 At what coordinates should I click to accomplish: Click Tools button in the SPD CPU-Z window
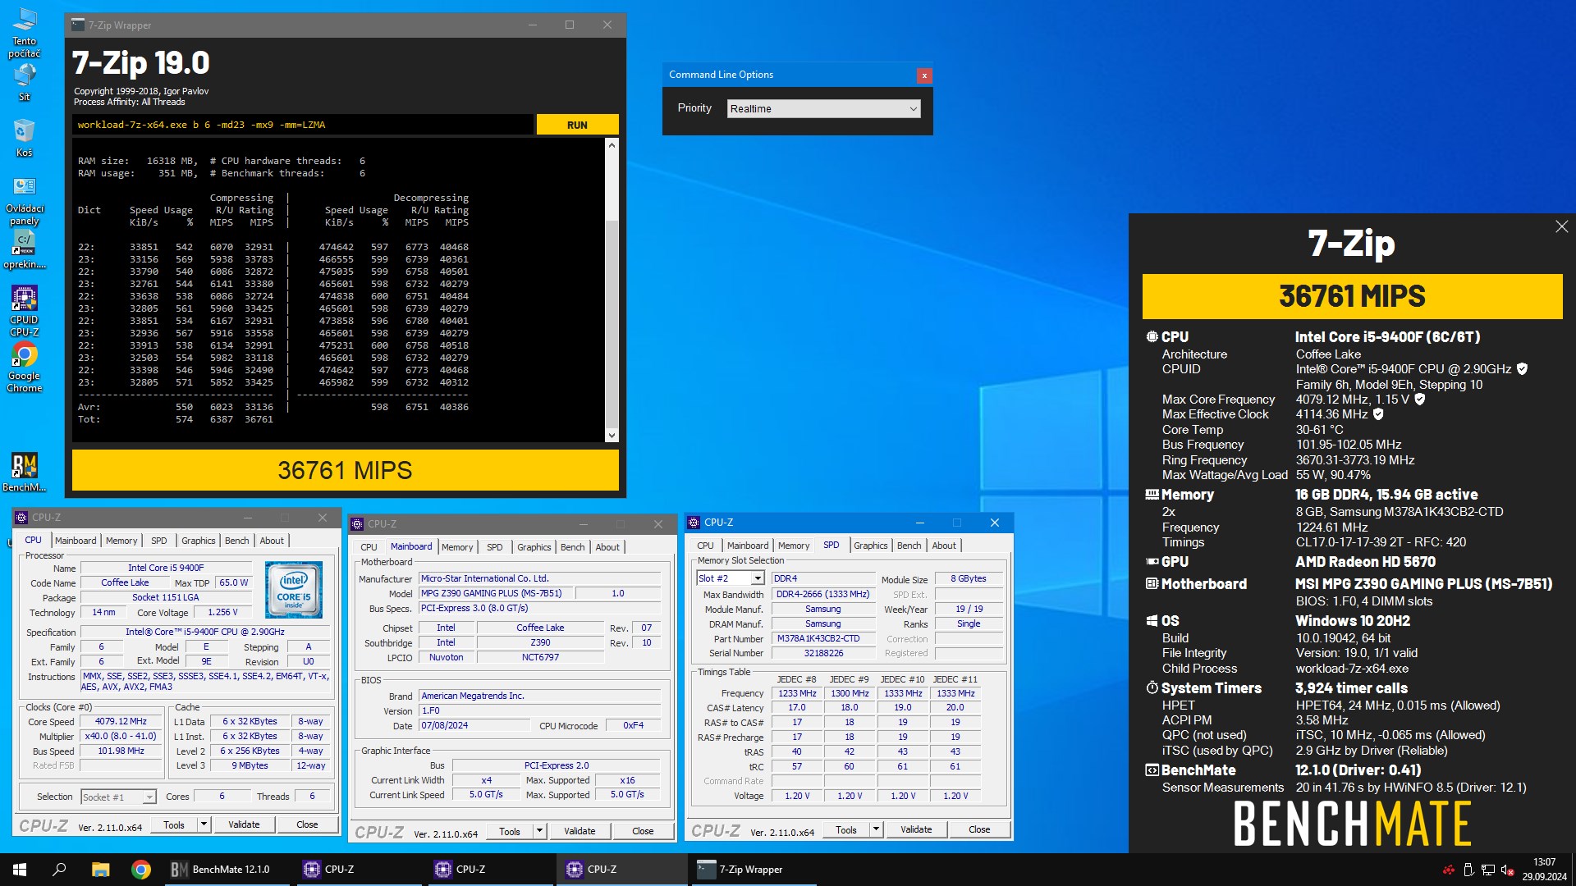pos(846,829)
